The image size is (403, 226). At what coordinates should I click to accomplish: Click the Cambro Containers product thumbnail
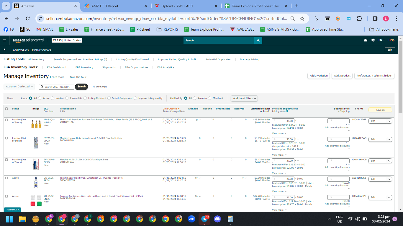36,200
